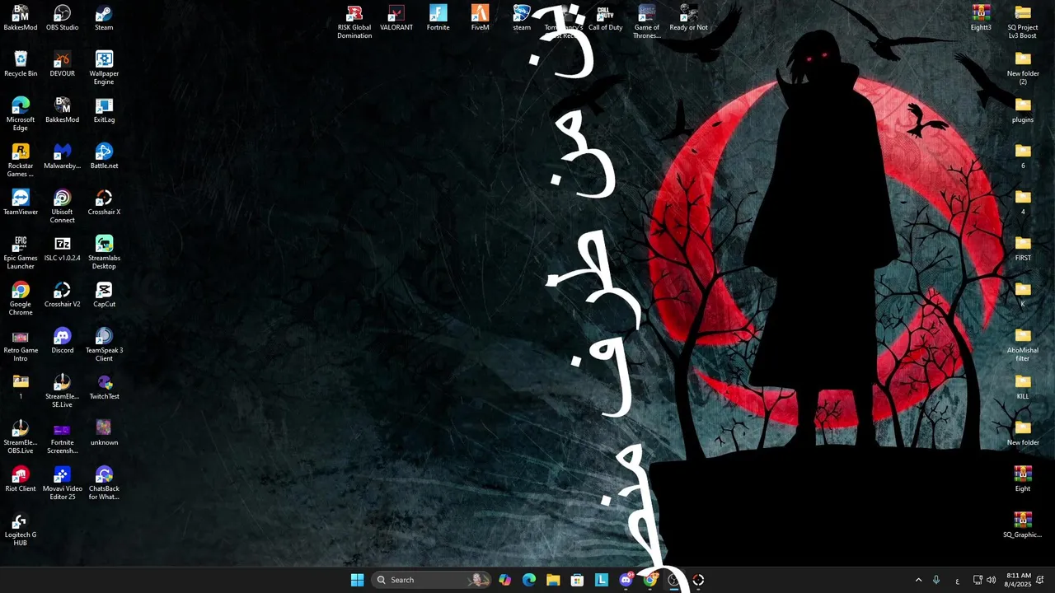1055x593 pixels.
Task: Open Ubisoft Connect shortcut
Action: point(62,207)
